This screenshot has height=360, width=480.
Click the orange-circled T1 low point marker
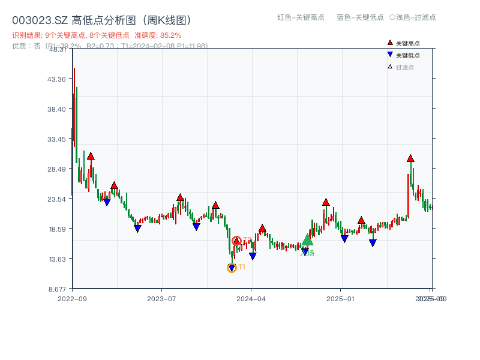pos(232,266)
